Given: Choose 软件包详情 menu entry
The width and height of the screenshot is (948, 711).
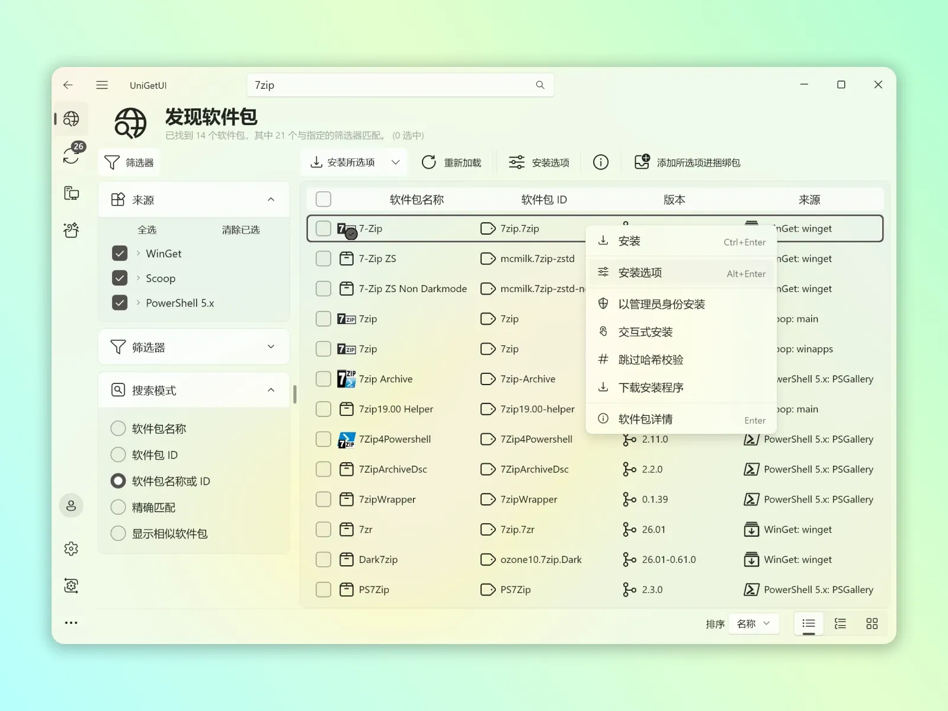Looking at the screenshot, I should [x=681, y=419].
